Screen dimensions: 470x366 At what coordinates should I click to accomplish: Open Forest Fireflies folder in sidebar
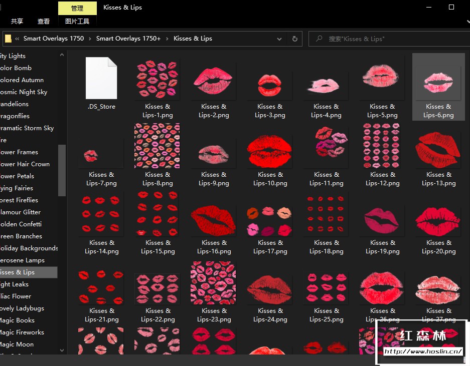(x=19, y=200)
